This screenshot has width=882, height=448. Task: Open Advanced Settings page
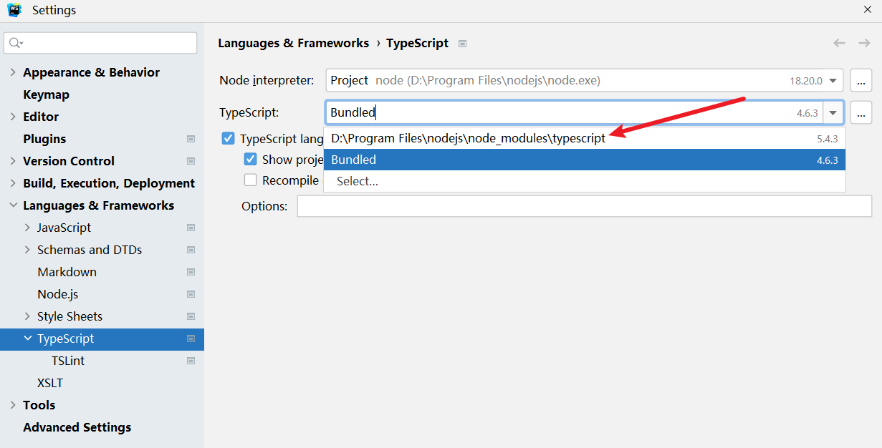(77, 427)
